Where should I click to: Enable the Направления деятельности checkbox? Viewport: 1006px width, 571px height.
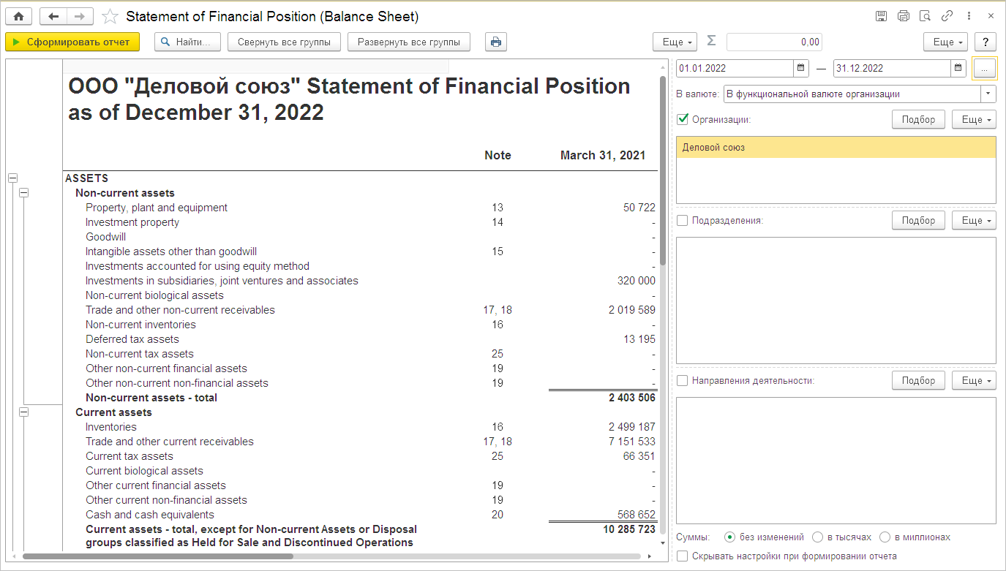click(x=683, y=380)
